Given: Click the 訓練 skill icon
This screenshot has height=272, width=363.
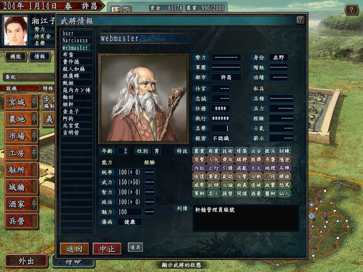Looking at the screenshot, I should pos(284,151).
